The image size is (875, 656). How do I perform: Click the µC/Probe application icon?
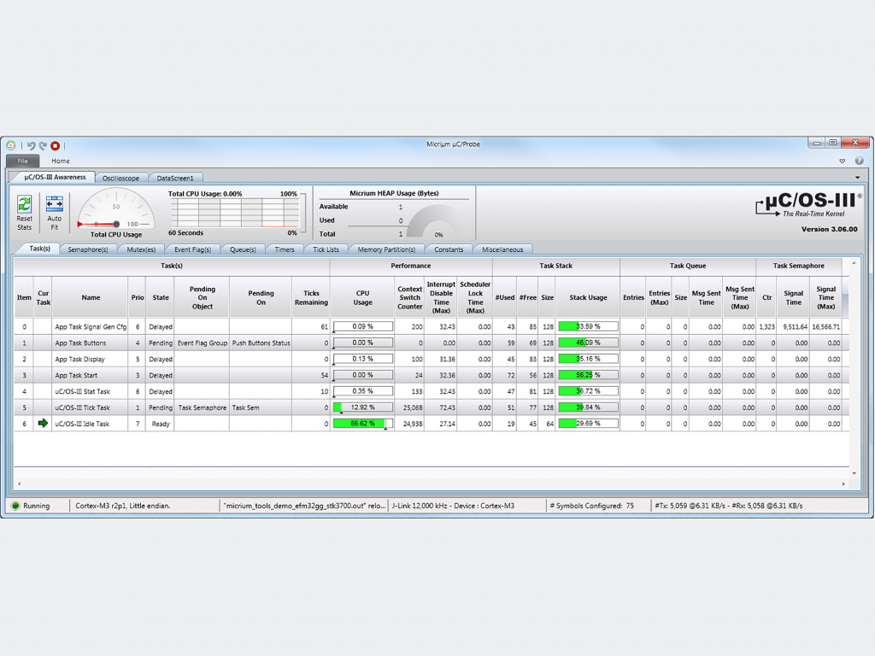click(x=11, y=145)
